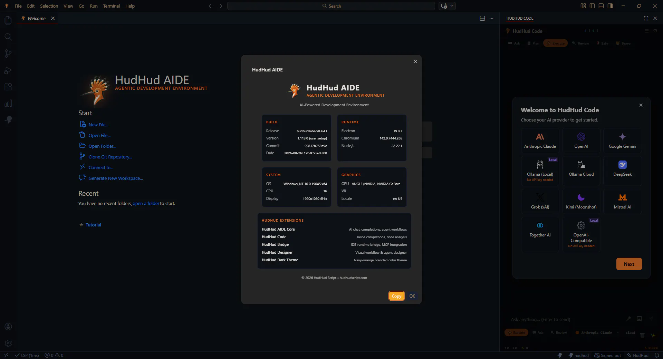The image size is (663, 359).
Task: Open the Accounts menu icon
Action: click(x=8, y=327)
